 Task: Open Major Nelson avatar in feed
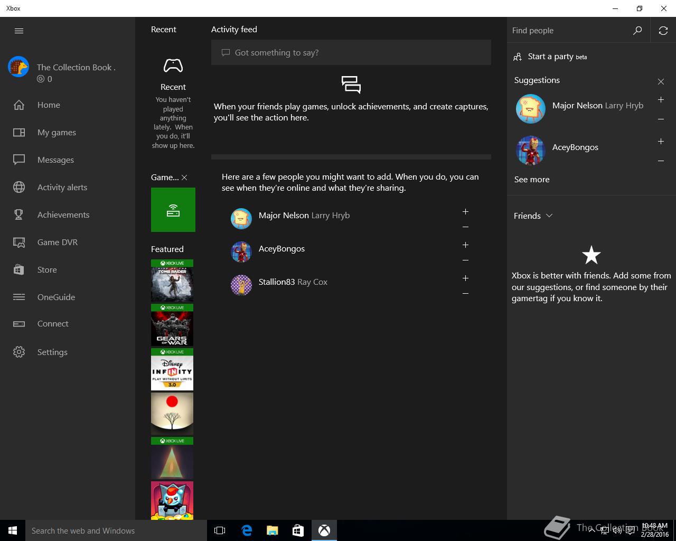pos(241,219)
